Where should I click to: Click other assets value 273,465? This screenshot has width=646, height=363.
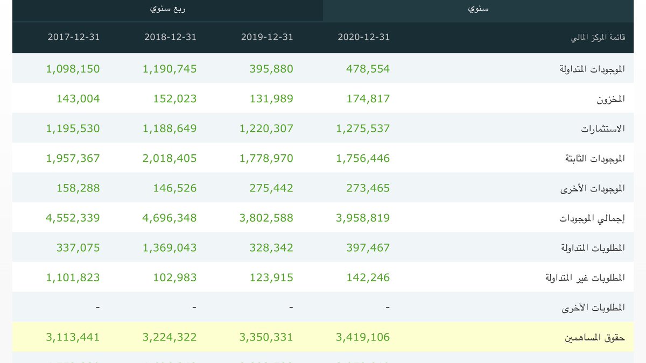368,189
